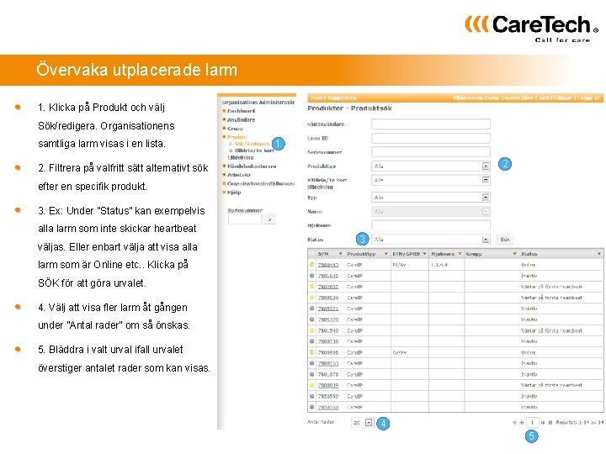Click the Sök search button

[505, 240]
